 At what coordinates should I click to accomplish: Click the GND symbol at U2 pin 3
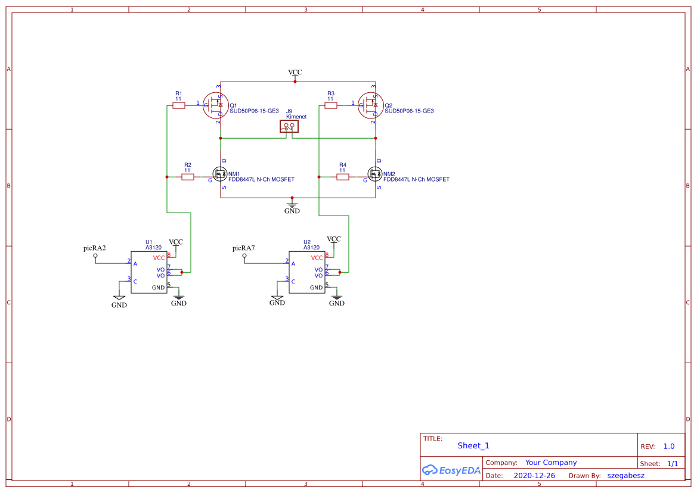pos(277,299)
